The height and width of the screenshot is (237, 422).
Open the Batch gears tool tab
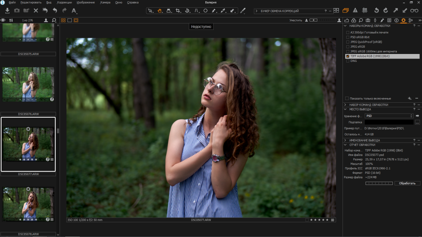coord(411,20)
